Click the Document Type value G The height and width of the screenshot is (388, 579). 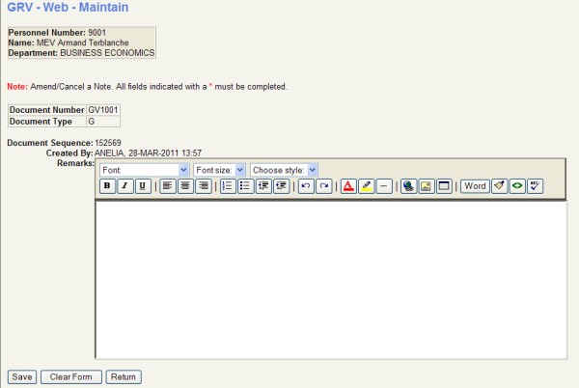point(92,122)
